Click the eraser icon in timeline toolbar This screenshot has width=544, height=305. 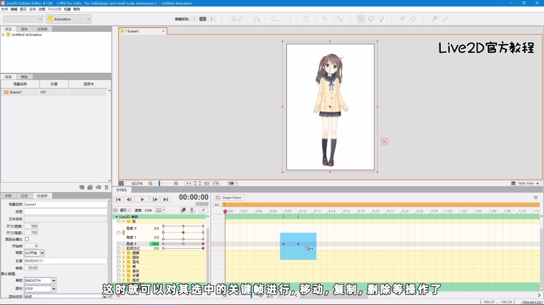pos(183,210)
